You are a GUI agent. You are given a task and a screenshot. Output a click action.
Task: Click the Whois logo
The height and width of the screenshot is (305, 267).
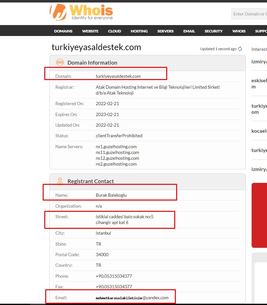coord(81,12)
